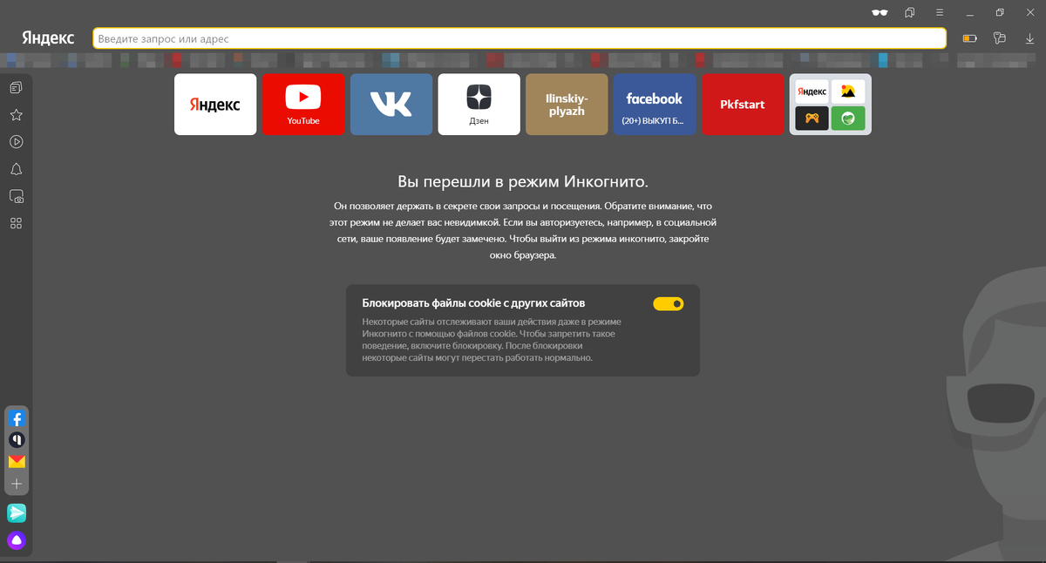Open the Дзен tile
Viewport: 1046px width, 563px height.
[479, 105]
